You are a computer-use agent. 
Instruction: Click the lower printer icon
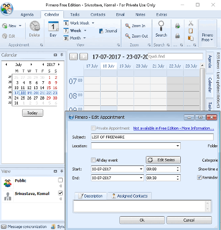point(177,36)
